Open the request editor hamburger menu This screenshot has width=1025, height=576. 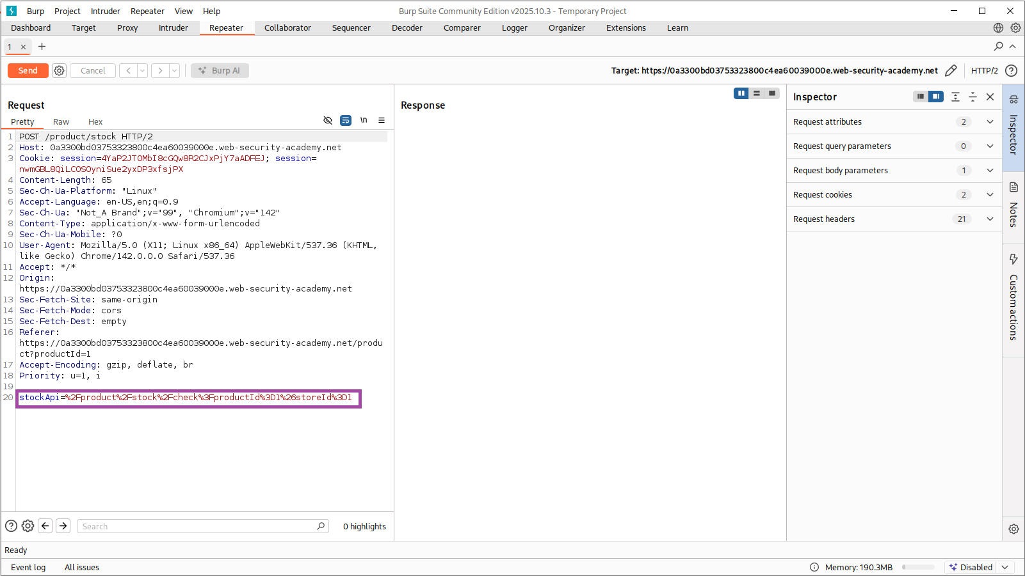pyautogui.click(x=382, y=120)
